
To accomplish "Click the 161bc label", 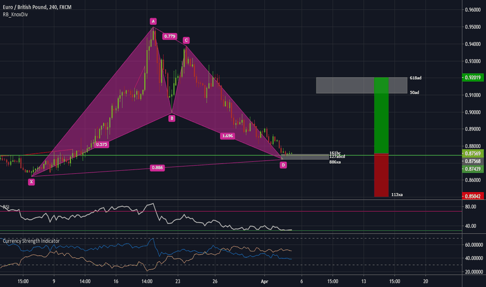I will [x=335, y=153].
